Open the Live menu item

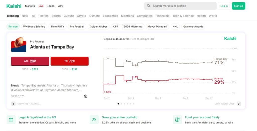coord(41,6)
